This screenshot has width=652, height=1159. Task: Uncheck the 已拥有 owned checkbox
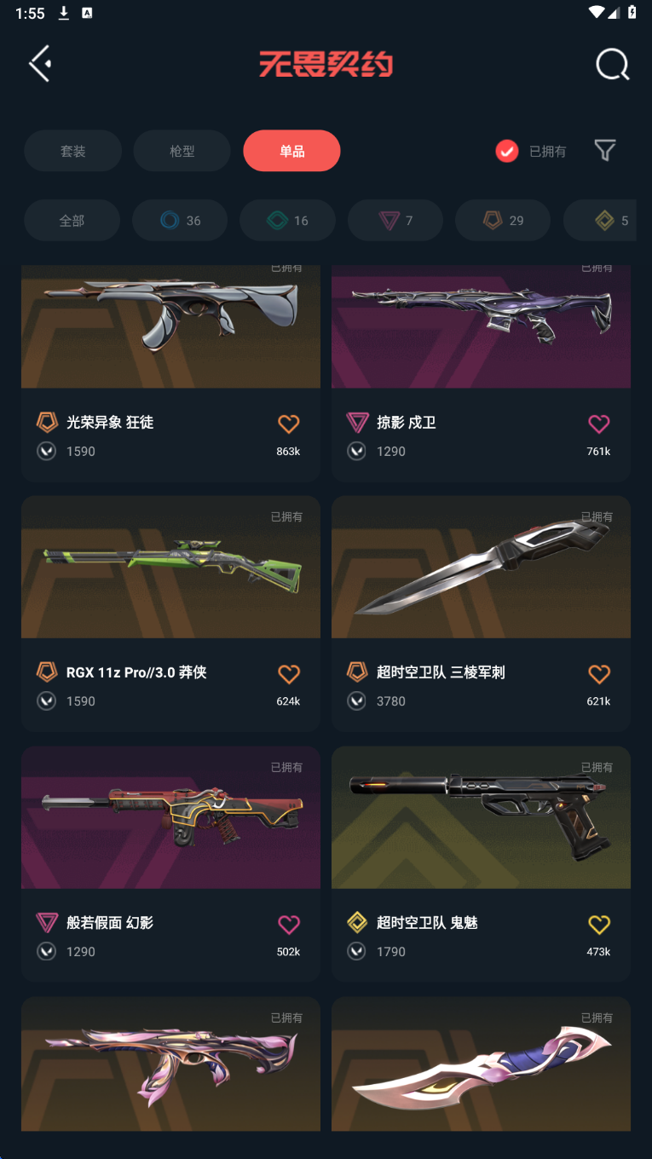click(507, 152)
